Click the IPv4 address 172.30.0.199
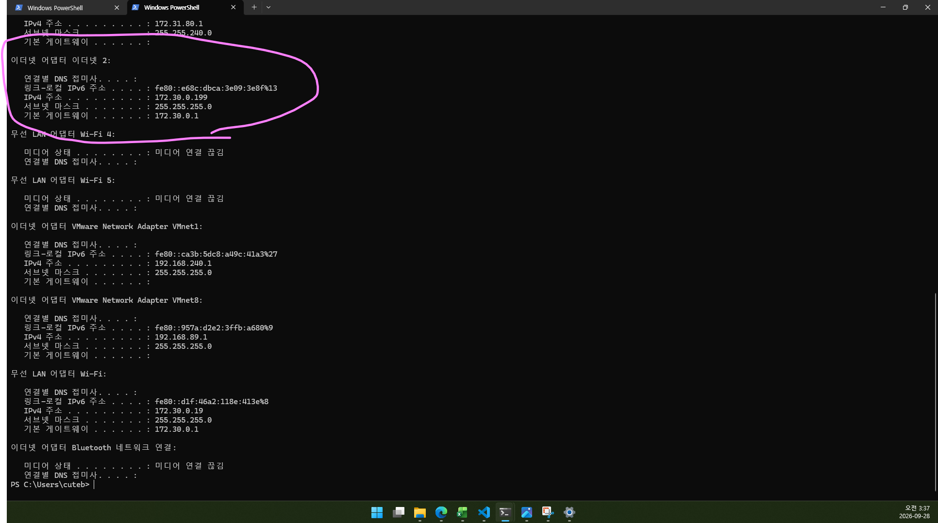 pyautogui.click(x=181, y=98)
